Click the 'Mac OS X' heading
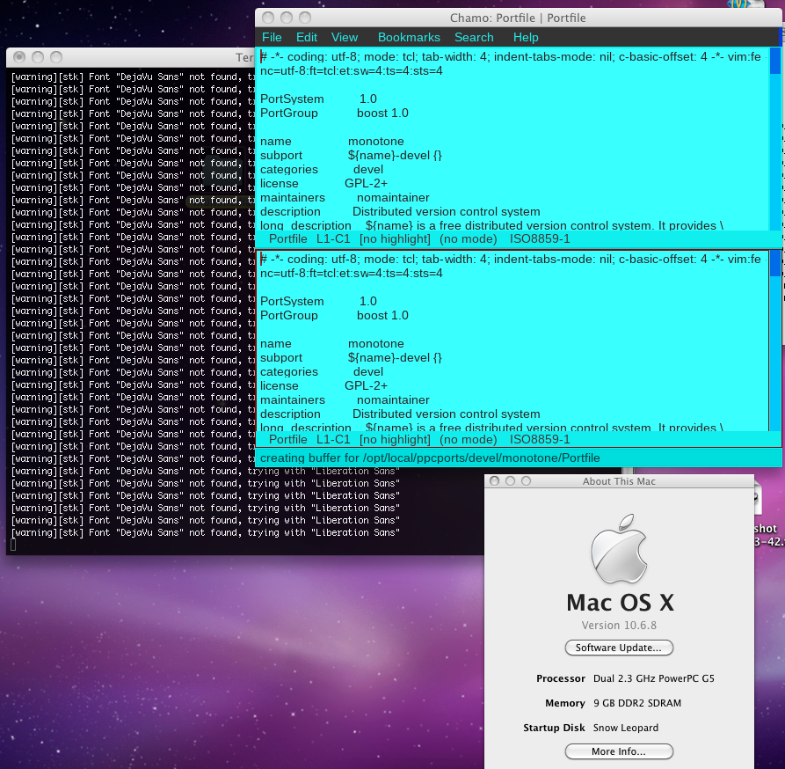Screen dimensions: 785x769 (621, 603)
